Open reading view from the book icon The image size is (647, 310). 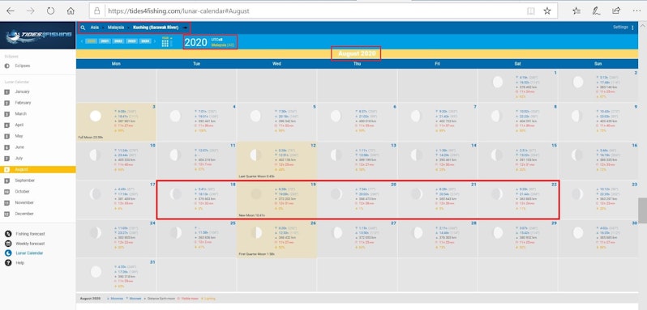(530, 11)
